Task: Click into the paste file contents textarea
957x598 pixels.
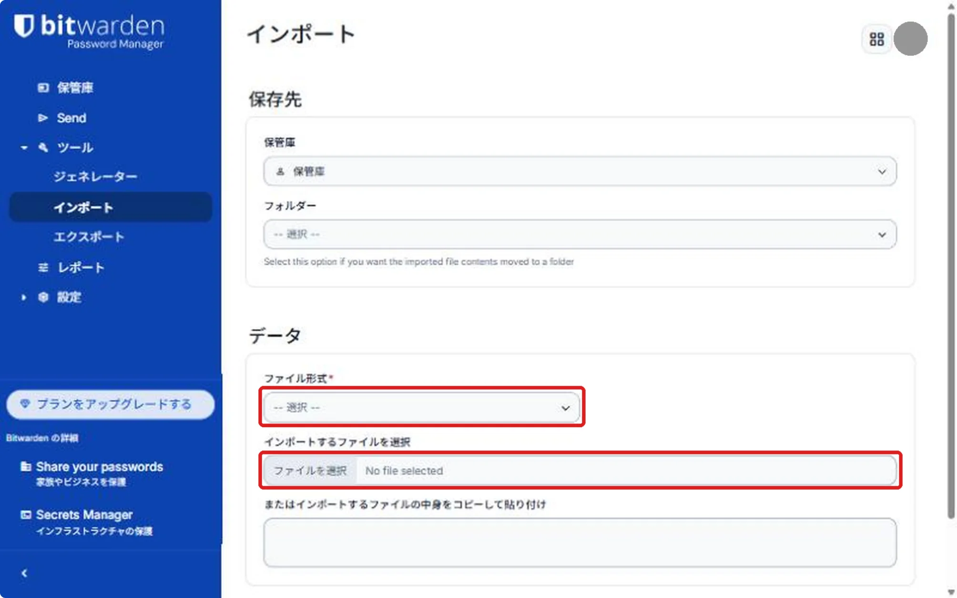Action: click(580, 543)
